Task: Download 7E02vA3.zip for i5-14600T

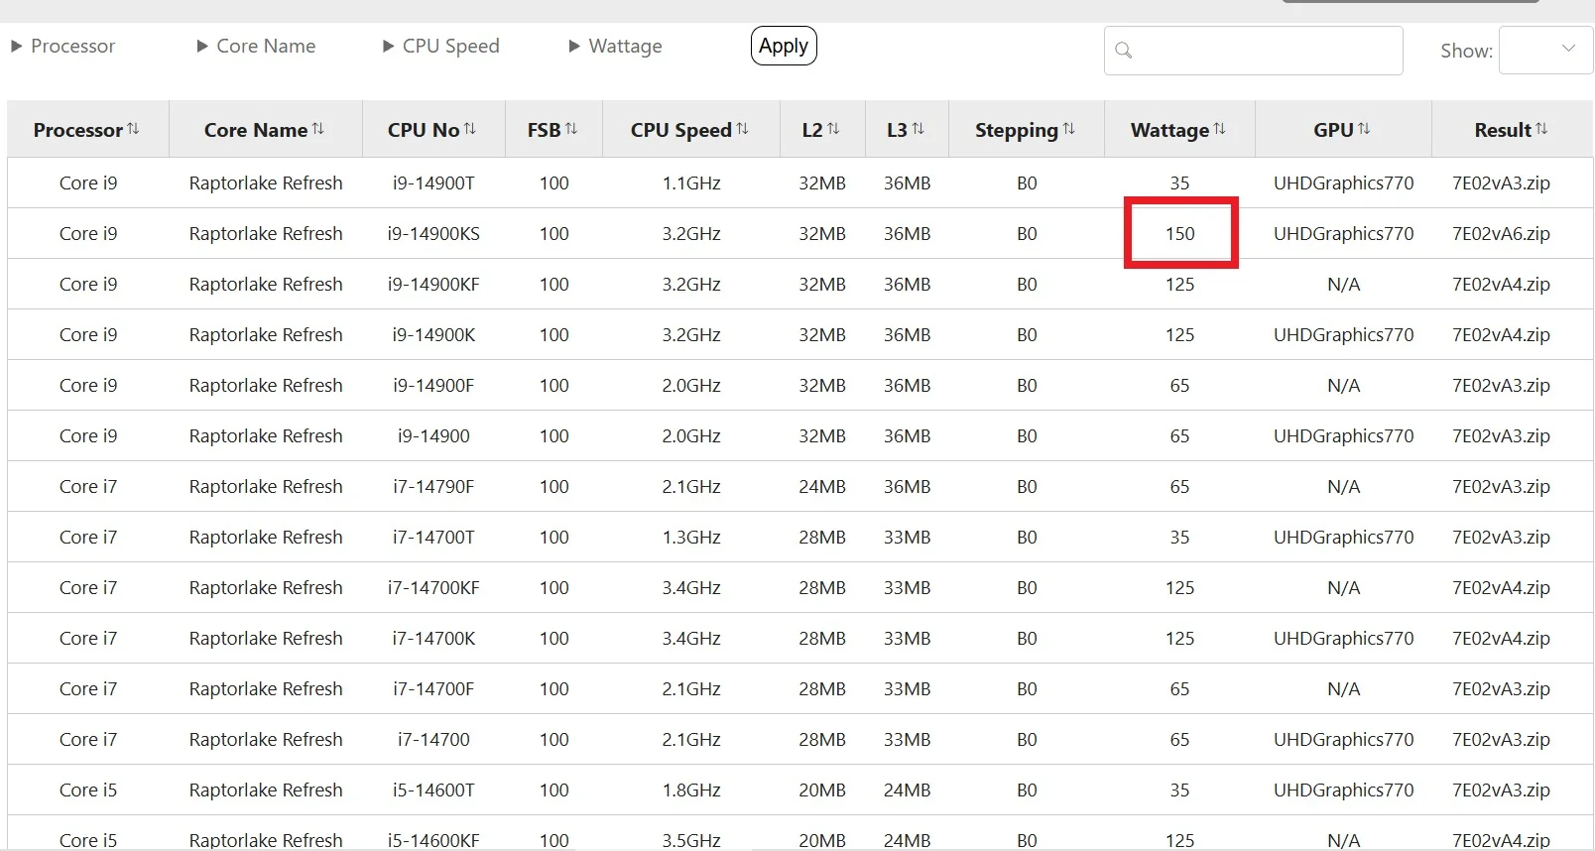Action: pos(1501,790)
